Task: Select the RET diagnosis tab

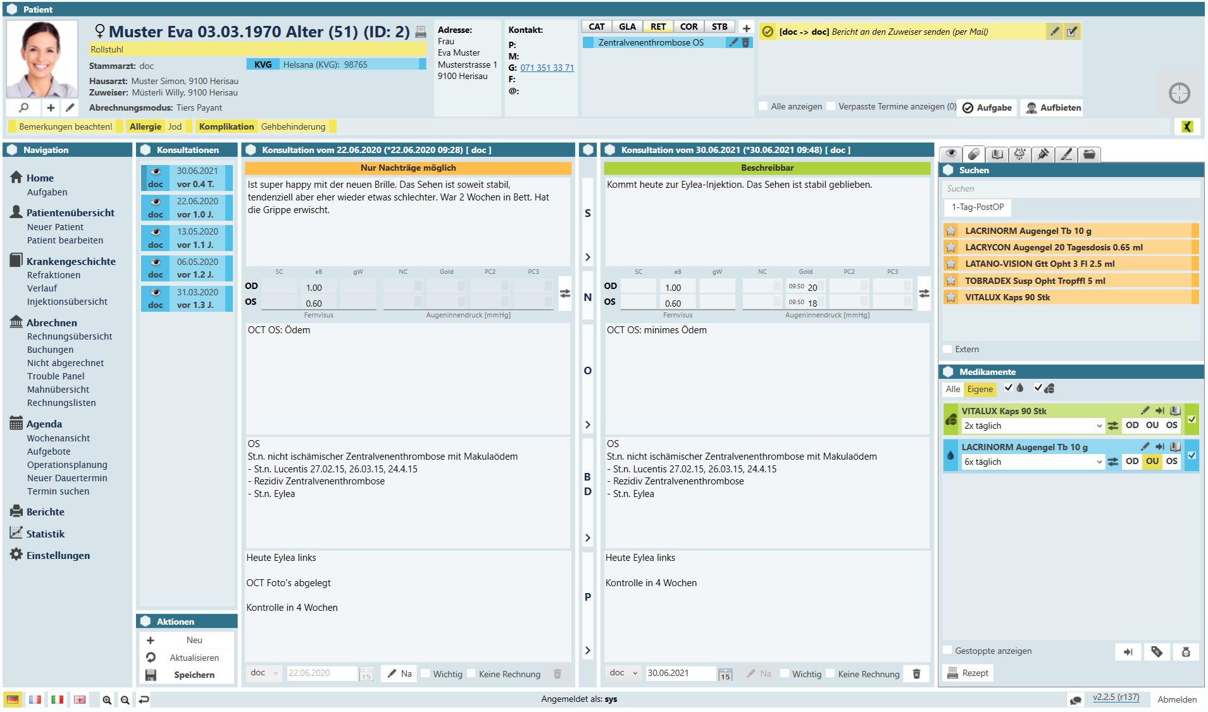Action: (657, 27)
